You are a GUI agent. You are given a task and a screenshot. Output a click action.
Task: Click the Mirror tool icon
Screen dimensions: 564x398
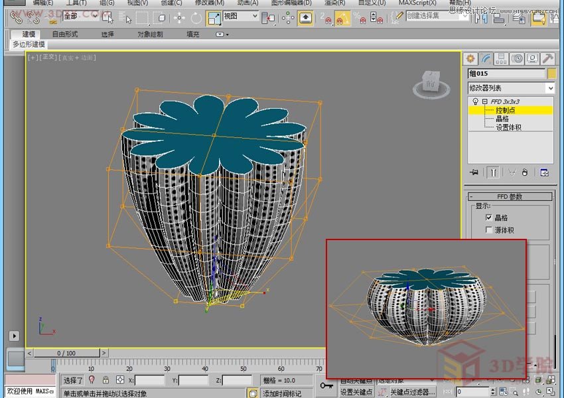tap(480, 17)
